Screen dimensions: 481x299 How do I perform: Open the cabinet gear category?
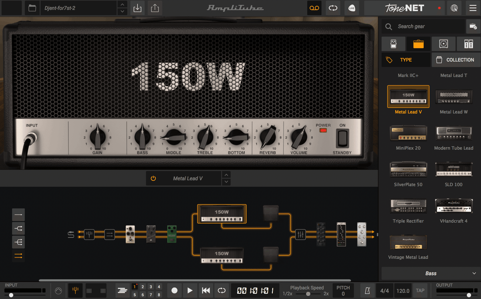click(444, 44)
